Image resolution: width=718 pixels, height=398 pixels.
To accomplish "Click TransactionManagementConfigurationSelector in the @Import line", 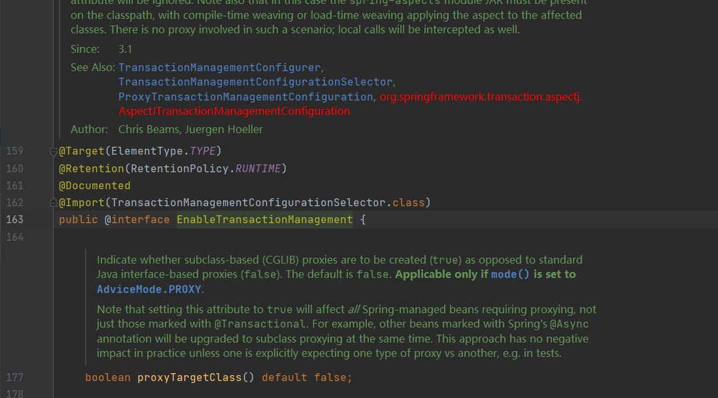I will coord(248,202).
